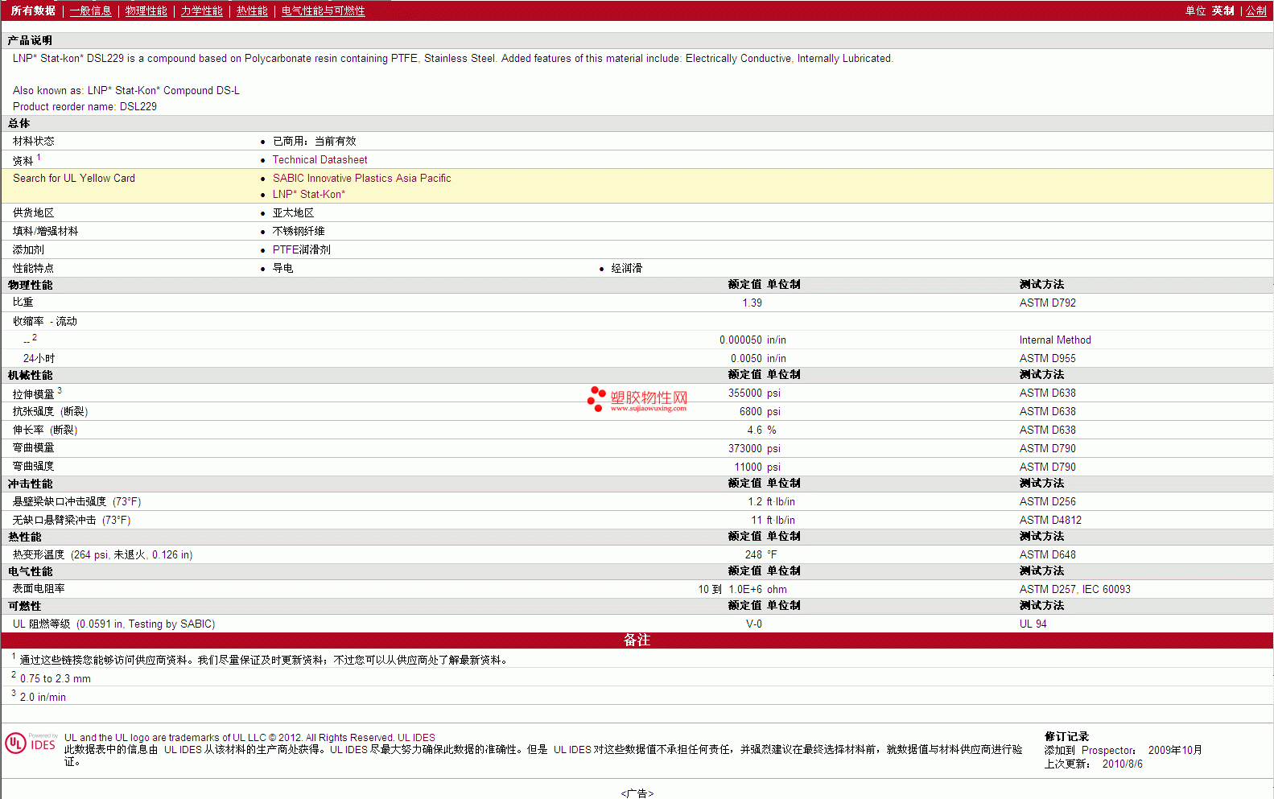Select the 拉伸模量 row label

pos(34,394)
